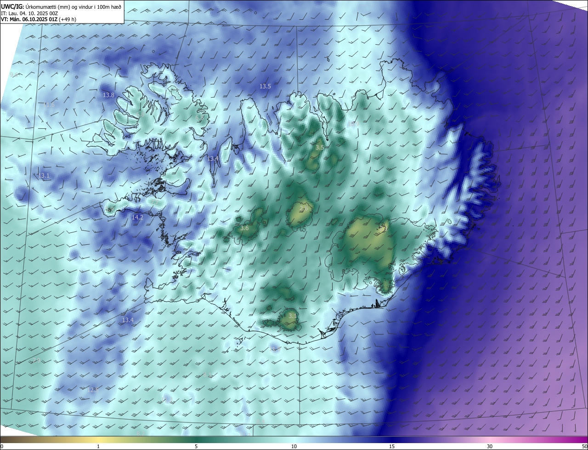
Task: Select the 13.8 value label
Action: click(108, 95)
